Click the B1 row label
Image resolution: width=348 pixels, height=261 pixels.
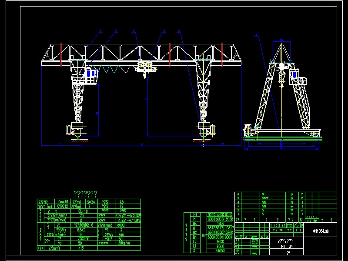pyautogui.click(x=195, y=237)
